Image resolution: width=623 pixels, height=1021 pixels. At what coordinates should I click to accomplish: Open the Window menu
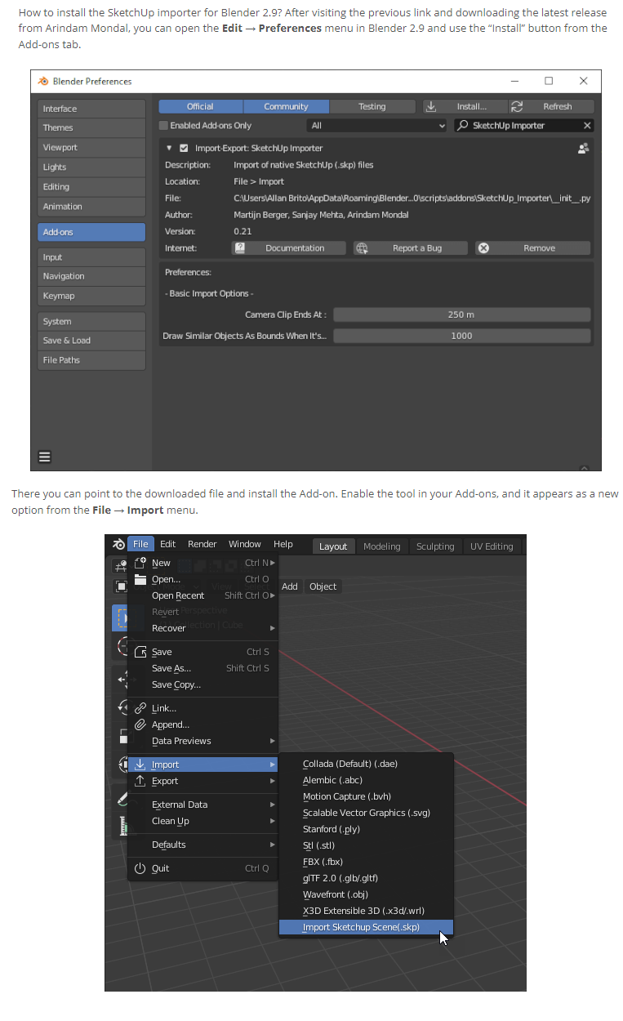click(x=245, y=544)
